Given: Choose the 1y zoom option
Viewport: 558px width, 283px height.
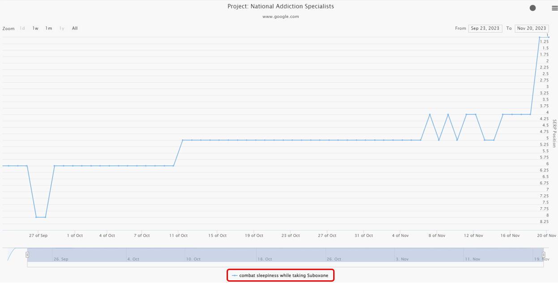Looking at the screenshot, I should (62, 29).
